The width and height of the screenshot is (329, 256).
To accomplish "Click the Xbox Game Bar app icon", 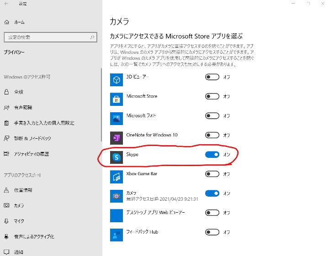I will 117,177.
